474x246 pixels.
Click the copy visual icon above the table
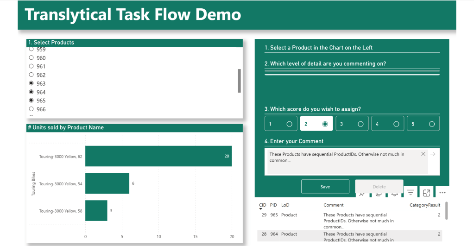coord(378,194)
